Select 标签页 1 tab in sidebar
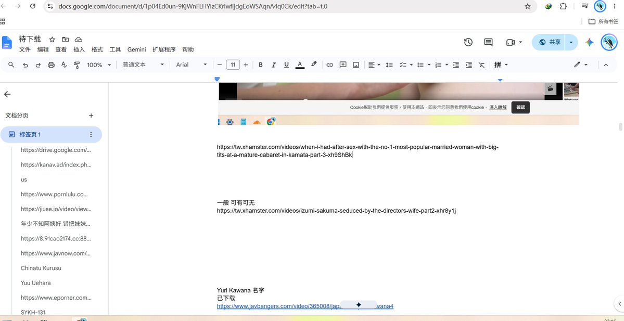Viewport: 624px width, 321px height. tap(51, 134)
